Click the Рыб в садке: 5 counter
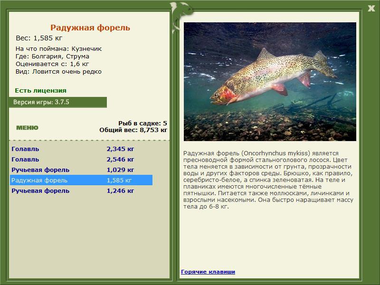 [143, 123]
